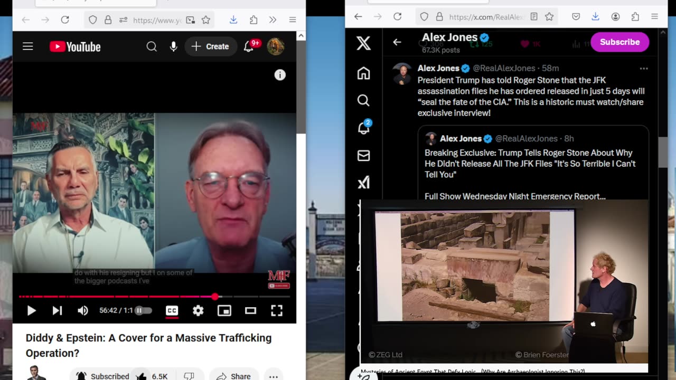Image resolution: width=676 pixels, height=380 pixels.
Task: Toggle theater mode on video
Action: [x=250, y=311]
